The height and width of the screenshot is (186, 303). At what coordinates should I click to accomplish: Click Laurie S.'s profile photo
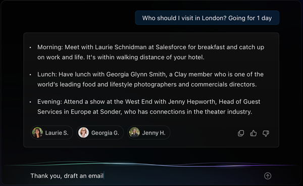click(x=37, y=132)
